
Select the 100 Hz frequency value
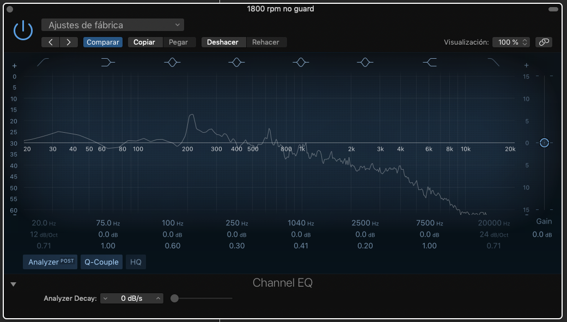tap(173, 223)
